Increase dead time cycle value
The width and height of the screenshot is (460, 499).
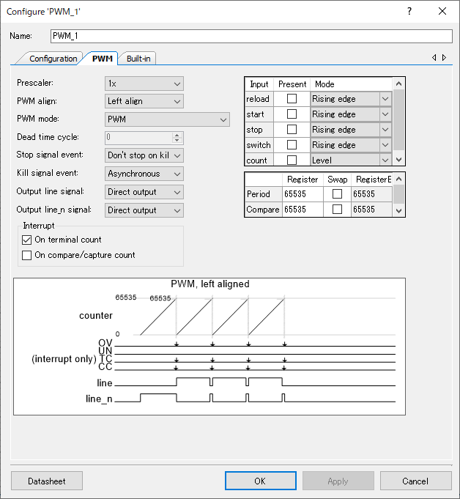point(177,135)
